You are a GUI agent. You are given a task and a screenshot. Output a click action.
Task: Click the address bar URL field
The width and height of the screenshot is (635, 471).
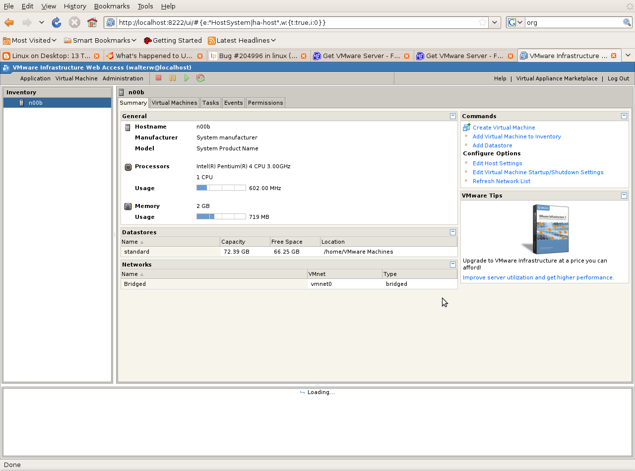pos(297,22)
